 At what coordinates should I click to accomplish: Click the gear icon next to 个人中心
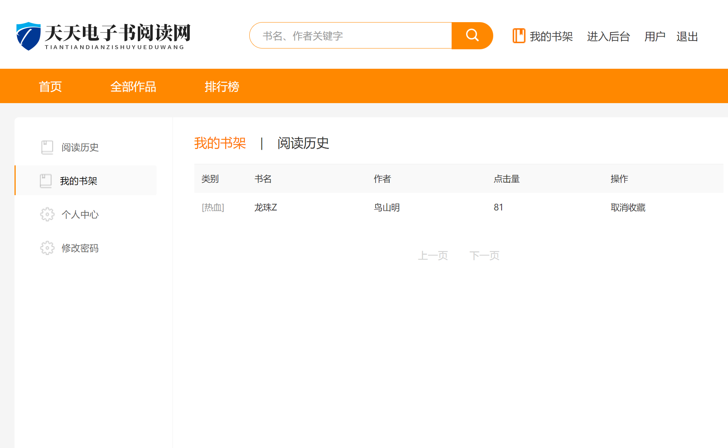click(x=47, y=214)
